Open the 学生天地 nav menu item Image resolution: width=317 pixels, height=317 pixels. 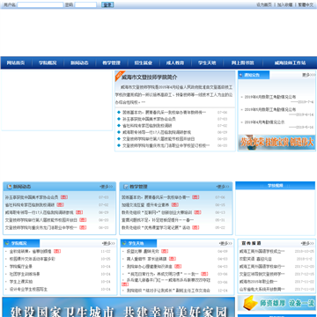click(207, 63)
